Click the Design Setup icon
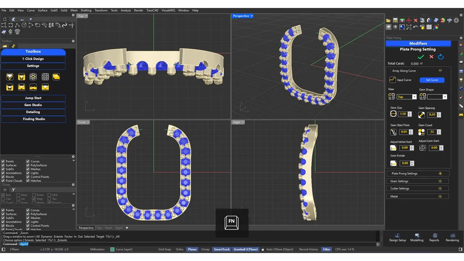464x261 pixels. coord(397,236)
